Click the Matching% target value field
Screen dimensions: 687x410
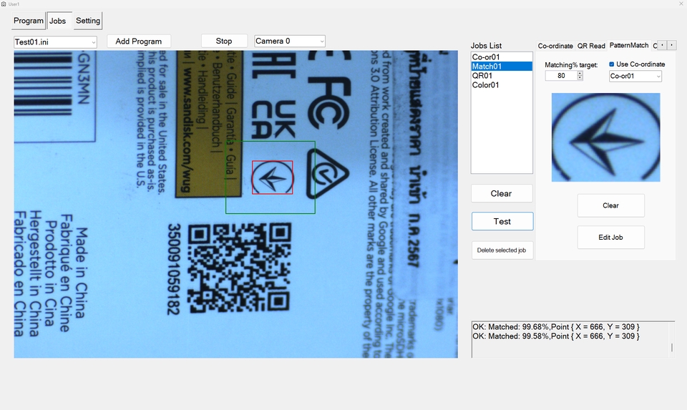(561, 76)
